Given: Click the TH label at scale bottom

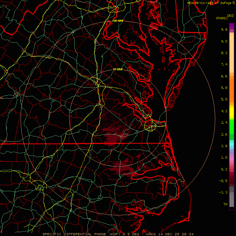Looking at the screenshot, I should (x=225, y=204).
